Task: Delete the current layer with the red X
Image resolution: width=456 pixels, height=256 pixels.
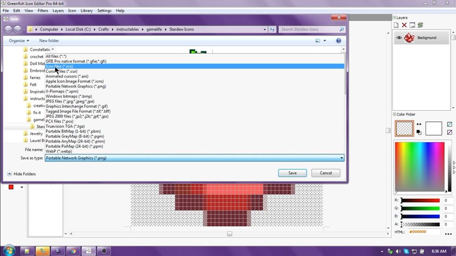Action: (x=403, y=24)
